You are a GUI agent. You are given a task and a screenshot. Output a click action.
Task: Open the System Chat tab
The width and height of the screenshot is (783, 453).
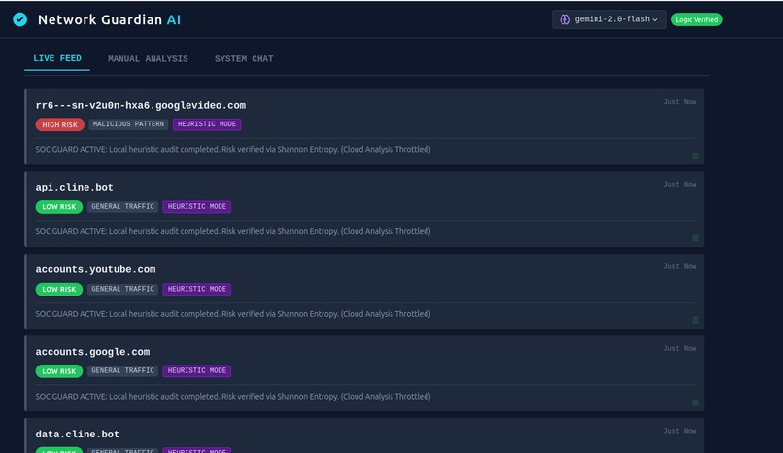(244, 59)
